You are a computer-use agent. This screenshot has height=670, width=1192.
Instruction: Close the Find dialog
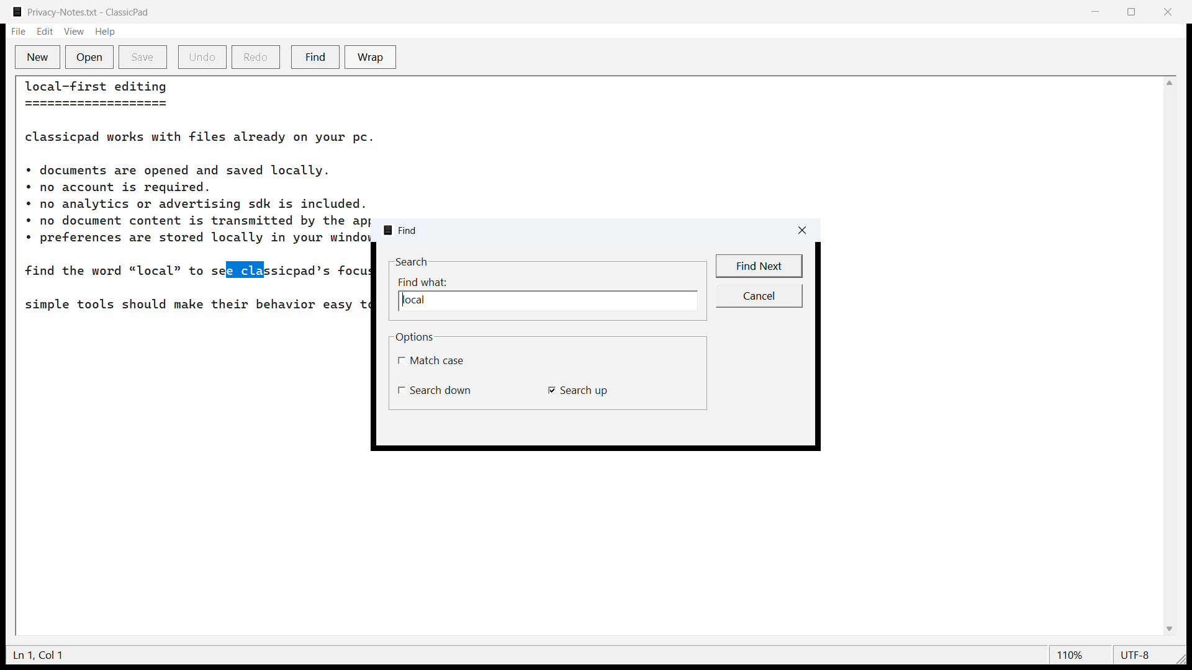click(x=802, y=230)
